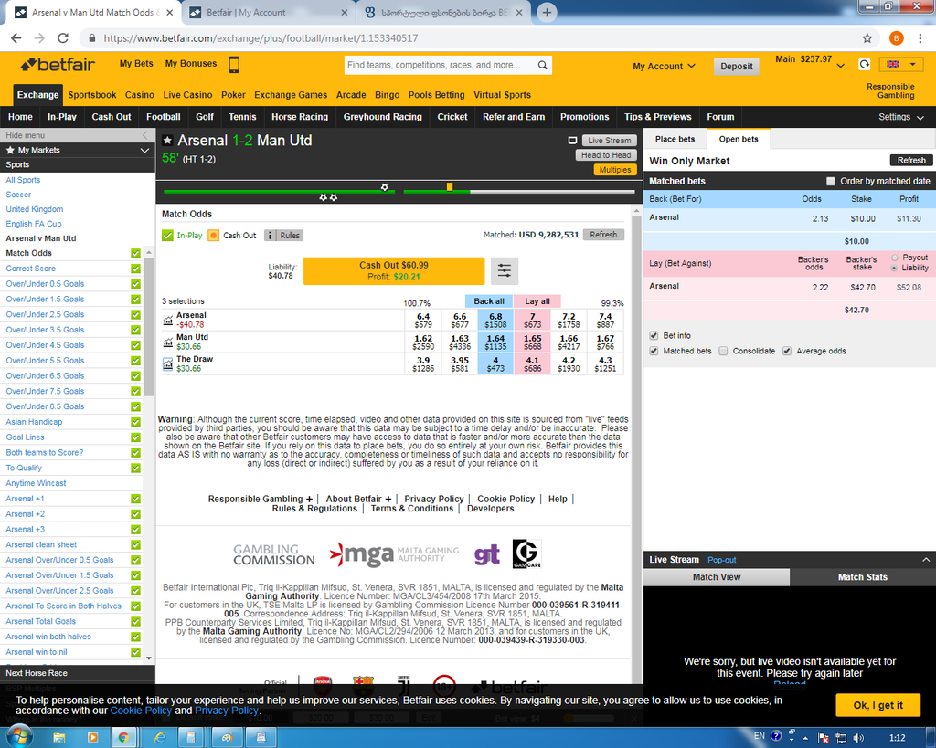Image resolution: width=936 pixels, height=748 pixels.
Task: Go back in browser history
Action: point(16,38)
